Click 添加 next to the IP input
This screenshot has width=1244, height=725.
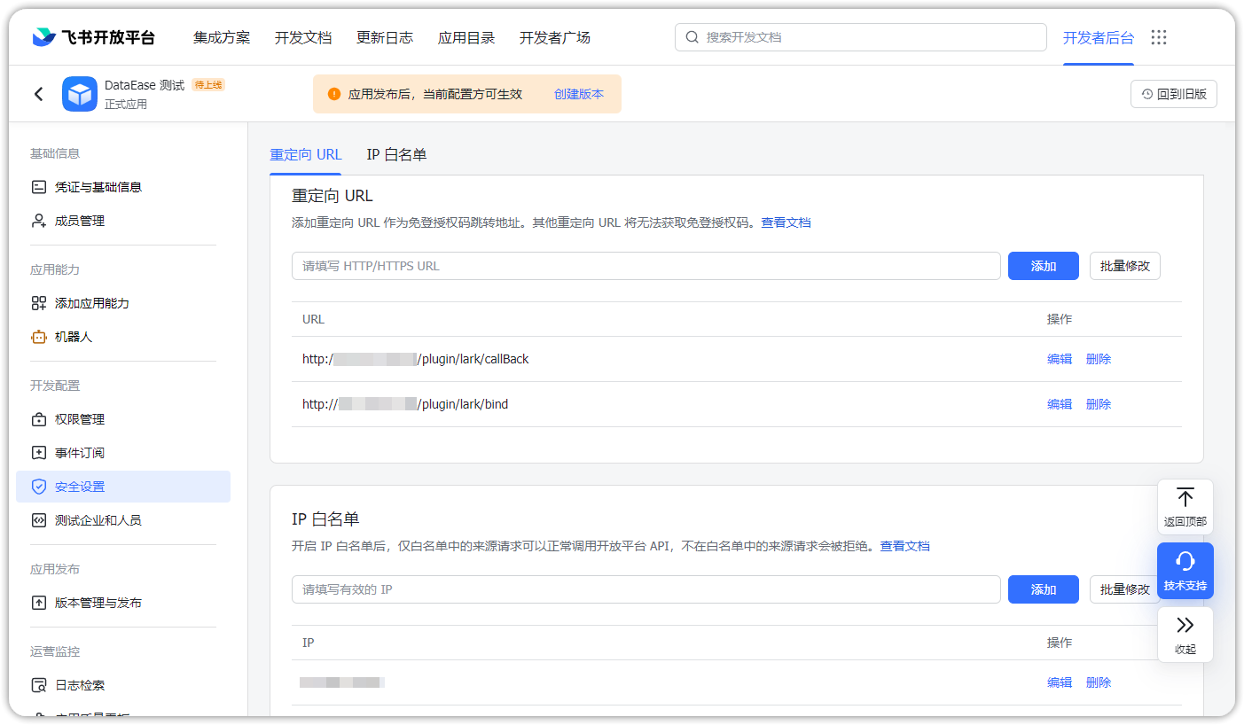(x=1044, y=589)
